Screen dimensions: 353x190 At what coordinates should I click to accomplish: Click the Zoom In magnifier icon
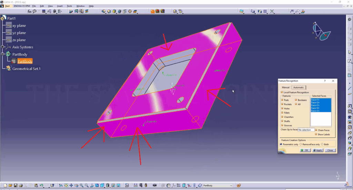(x=81, y=186)
